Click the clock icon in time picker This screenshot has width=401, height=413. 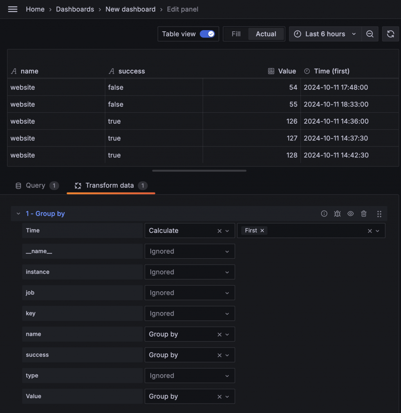[x=298, y=34]
